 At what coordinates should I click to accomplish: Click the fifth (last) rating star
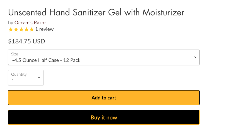click(32, 30)
